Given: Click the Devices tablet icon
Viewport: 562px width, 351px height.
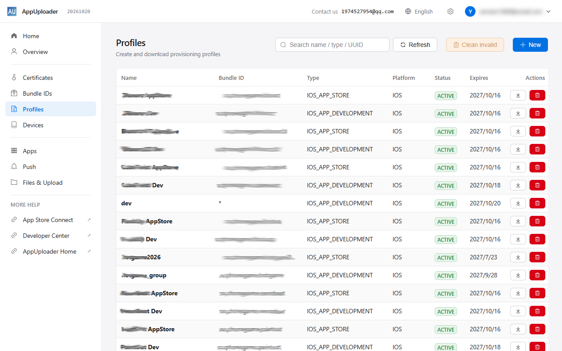Looking at the screenshot, I should point(14,125).
